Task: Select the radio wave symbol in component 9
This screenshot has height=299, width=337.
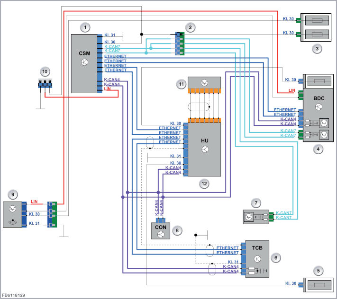Action: [13, 222]
